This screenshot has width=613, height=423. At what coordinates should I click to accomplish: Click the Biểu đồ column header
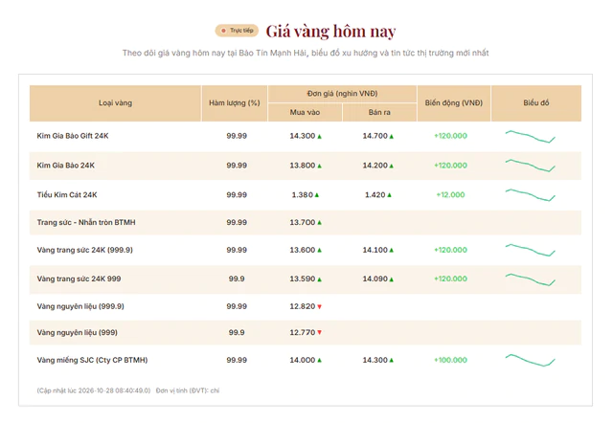point(536,103)
